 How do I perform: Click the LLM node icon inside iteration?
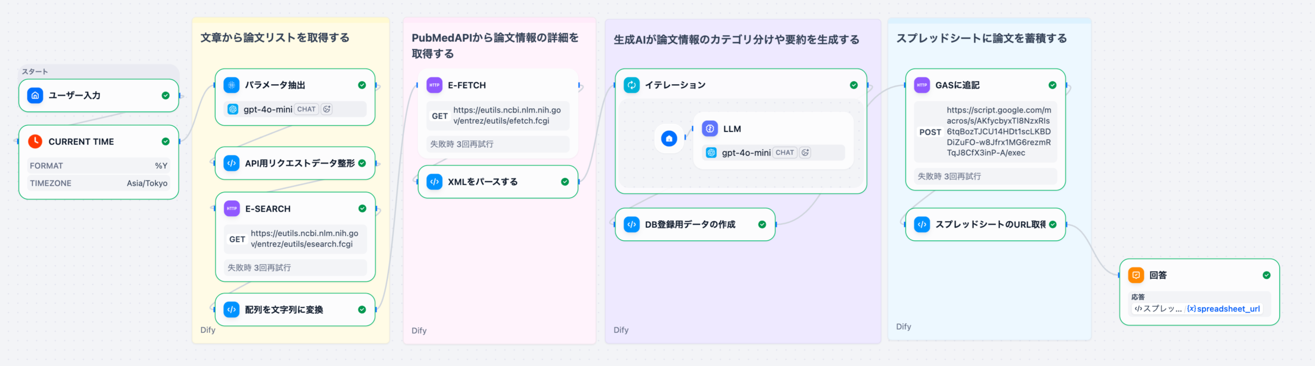[710, 129]
